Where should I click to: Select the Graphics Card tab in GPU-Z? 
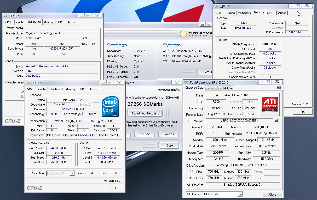point(194,88)
